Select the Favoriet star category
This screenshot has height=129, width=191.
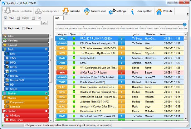click(25, 45)
